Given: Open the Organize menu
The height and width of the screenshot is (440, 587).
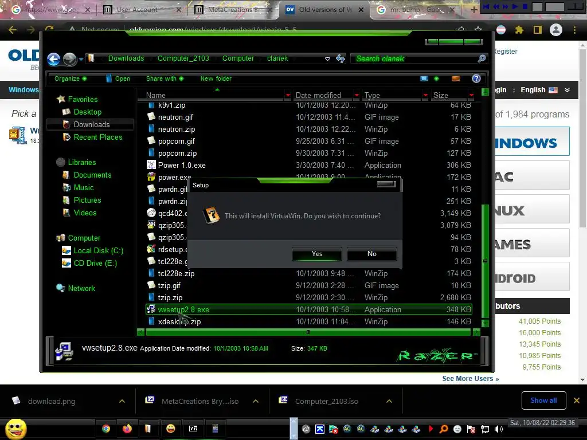Looking at the screenshot, I should tap(71, 78).
